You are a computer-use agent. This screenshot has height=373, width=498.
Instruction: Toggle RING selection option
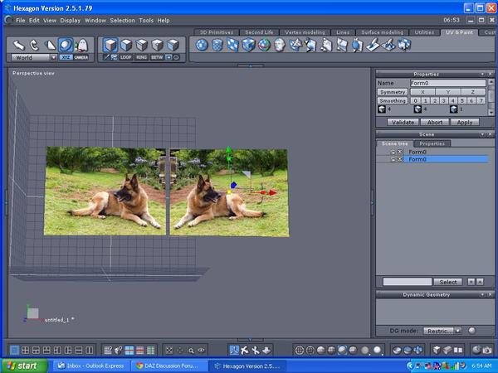(141, 57)
